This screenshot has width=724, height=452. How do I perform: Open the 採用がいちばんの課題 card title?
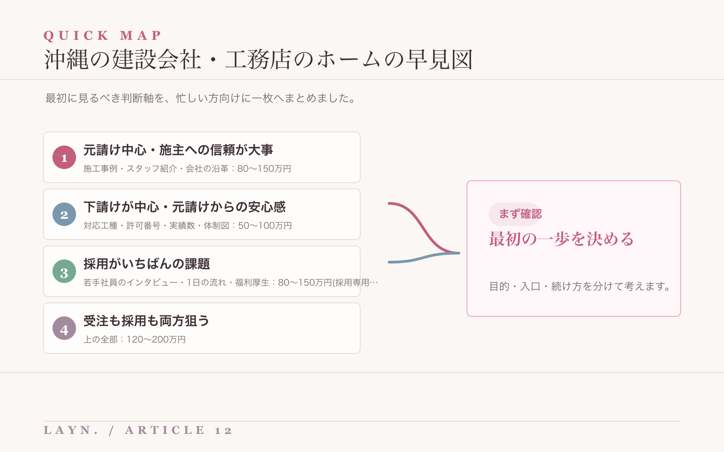click(x=147, y=264)
